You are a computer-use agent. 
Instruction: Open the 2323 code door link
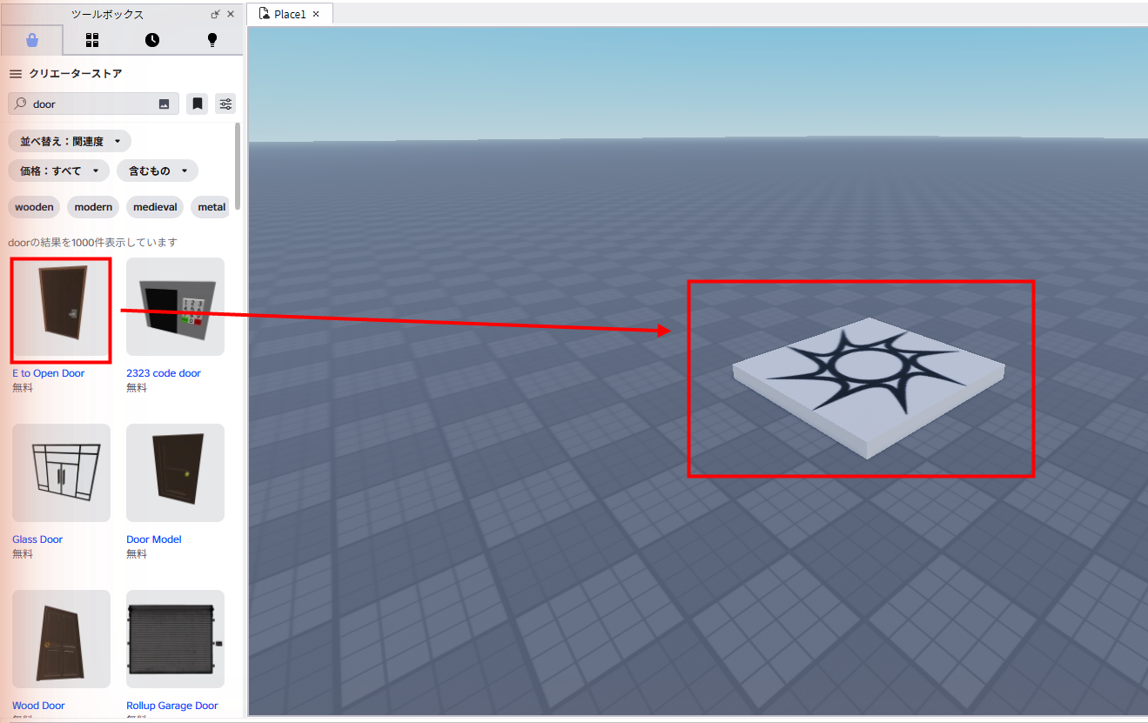click(x=164, y=373)
